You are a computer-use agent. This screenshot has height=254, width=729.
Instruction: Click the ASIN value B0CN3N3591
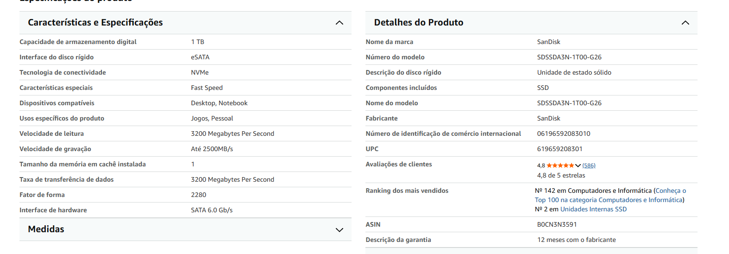point(557,224)
